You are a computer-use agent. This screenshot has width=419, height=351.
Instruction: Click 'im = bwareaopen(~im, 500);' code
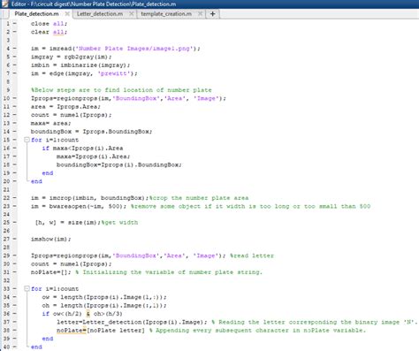point(79,206)
